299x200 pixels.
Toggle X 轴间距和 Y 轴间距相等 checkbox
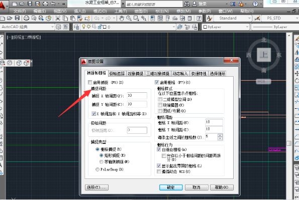(93, 114)
